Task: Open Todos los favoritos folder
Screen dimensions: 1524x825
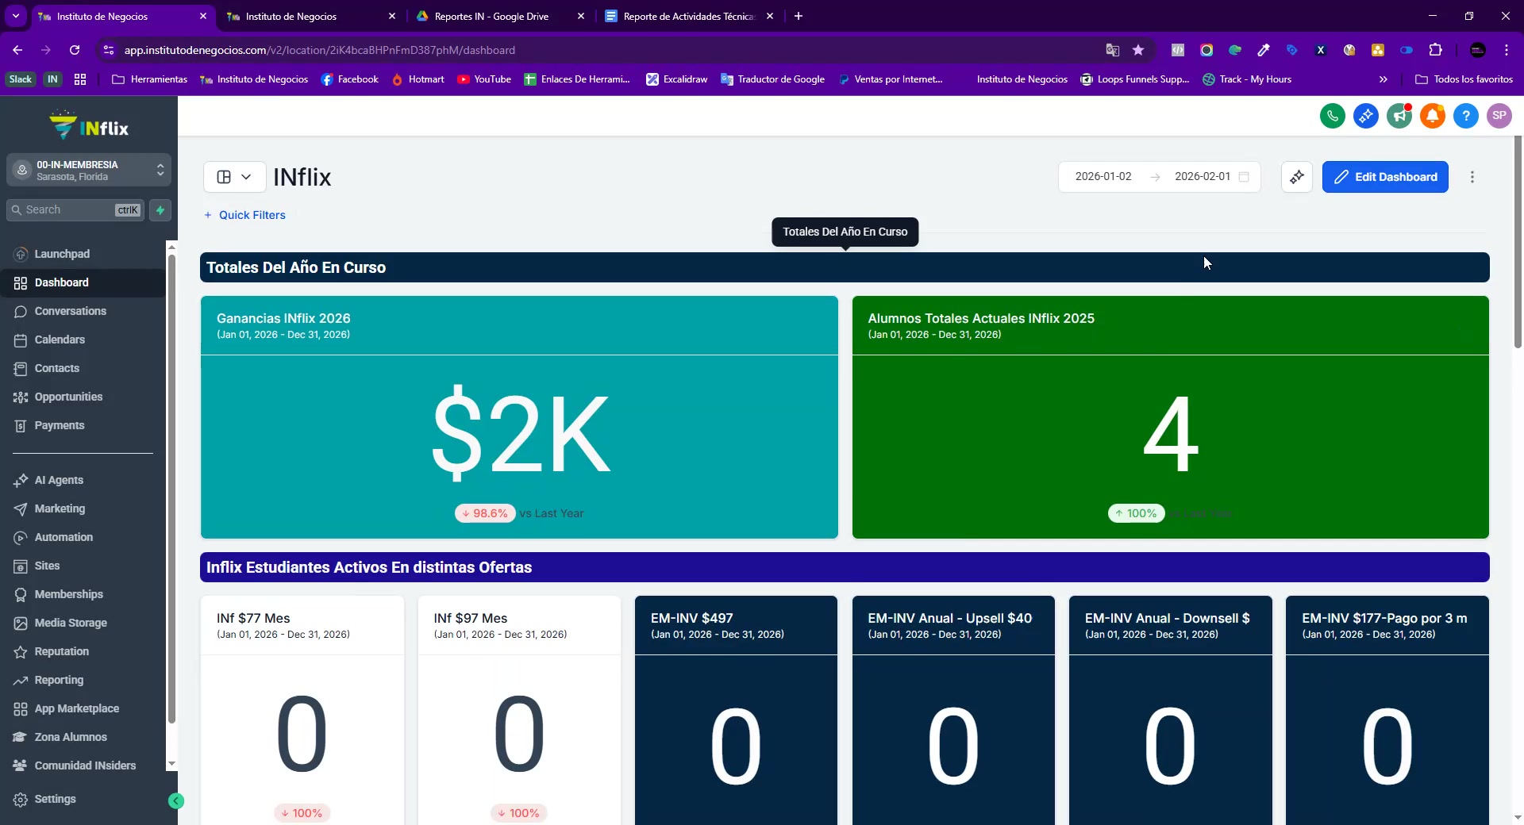Action: [1464, 79]
